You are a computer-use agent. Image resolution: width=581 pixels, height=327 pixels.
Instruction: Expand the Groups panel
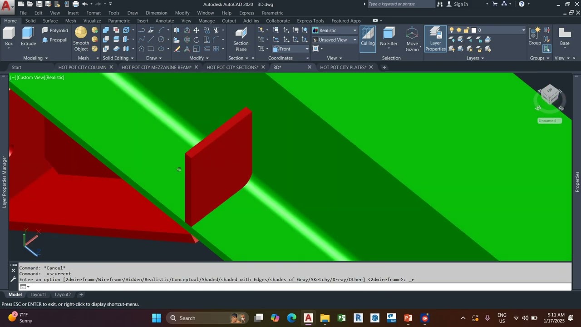coord(540,58)
